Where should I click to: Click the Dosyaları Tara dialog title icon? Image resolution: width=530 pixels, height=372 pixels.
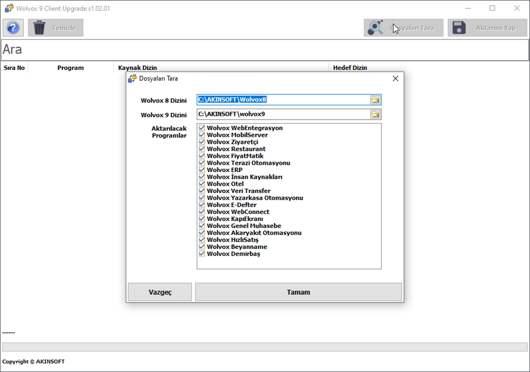coord(132,78)
